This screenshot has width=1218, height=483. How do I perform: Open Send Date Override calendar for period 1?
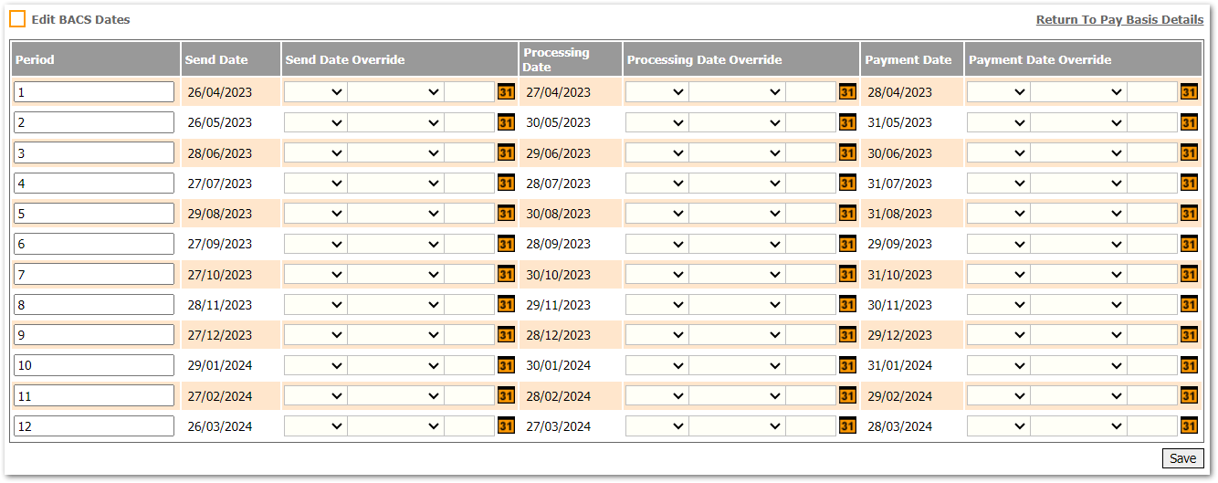click(506, 92)
